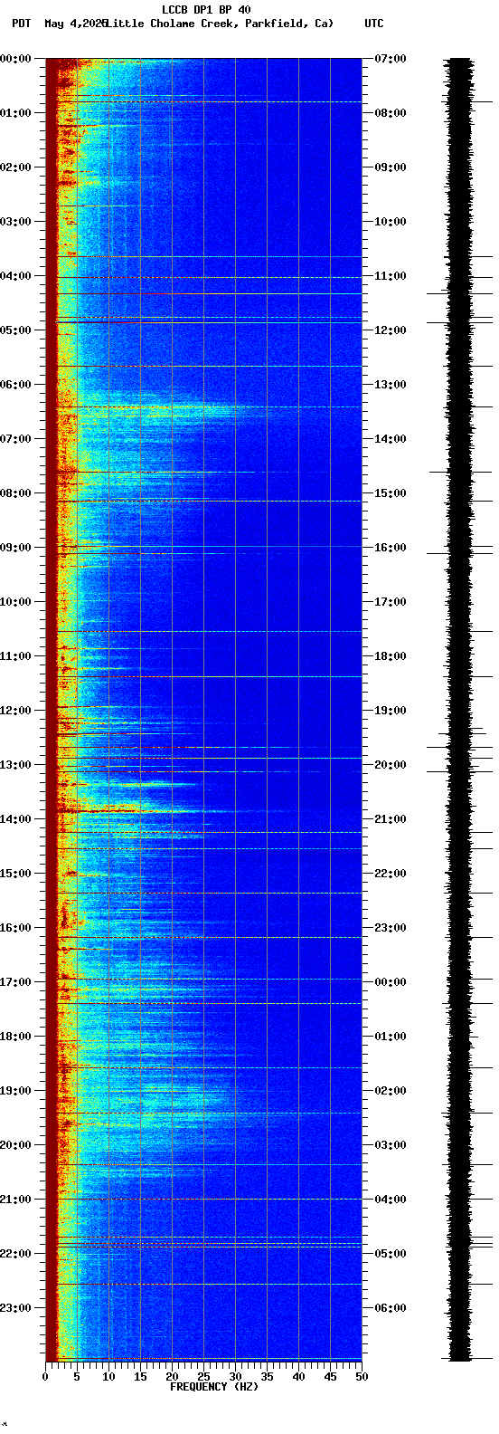Viewport: 499px width, 1434px height.
Task: Click the 'PDT' timezone label
Action: tap(21, 24)
